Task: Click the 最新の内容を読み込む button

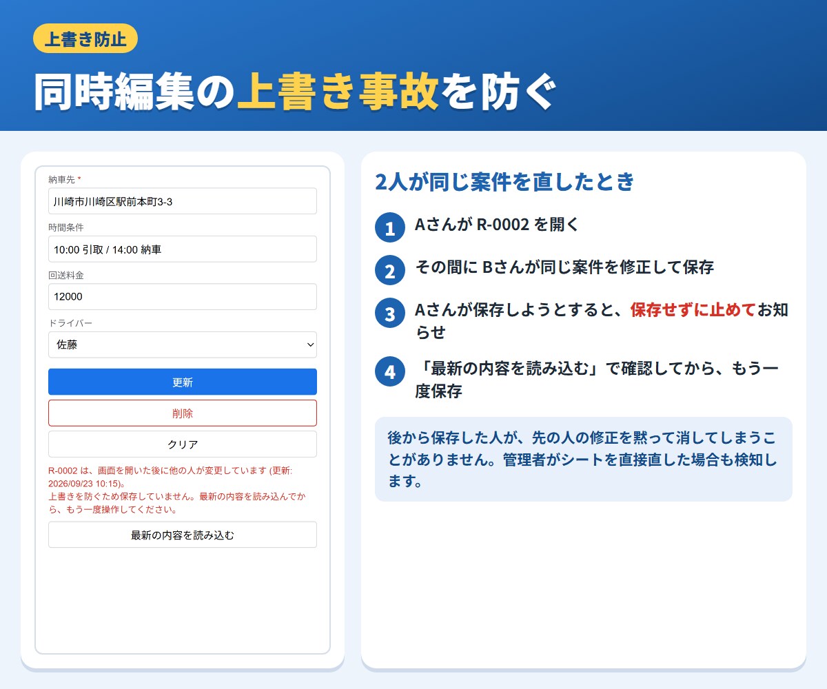Action: pyautogui.click(x=182, y=535)
